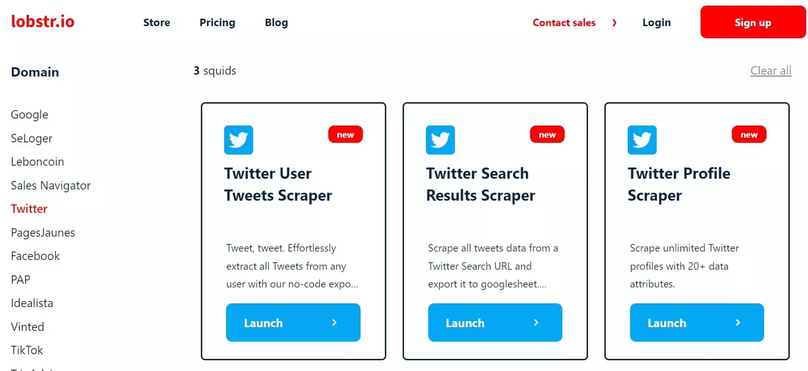This screenshot has width=808, height=371.
Task: Go to the Pricing page
Action: coord(217,22)
